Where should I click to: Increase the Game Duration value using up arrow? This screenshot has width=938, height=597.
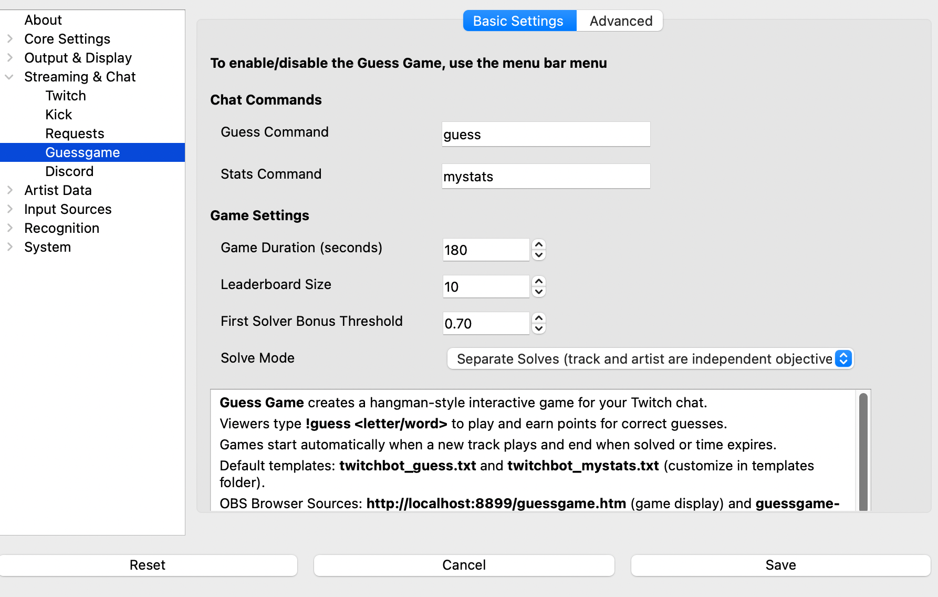pos(538,245)
